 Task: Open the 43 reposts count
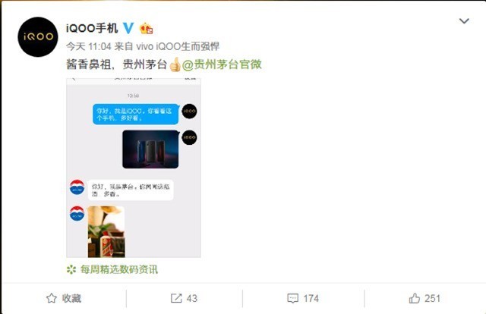tap(192, 298)
